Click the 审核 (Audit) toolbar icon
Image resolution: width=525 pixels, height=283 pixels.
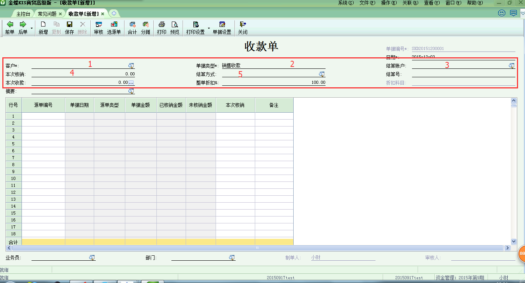(98, 27)
